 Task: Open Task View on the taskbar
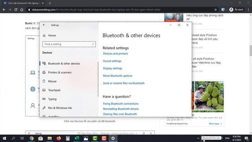22,138
